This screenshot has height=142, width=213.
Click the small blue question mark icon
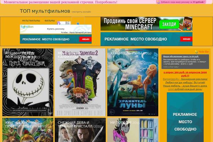[78, 23]
